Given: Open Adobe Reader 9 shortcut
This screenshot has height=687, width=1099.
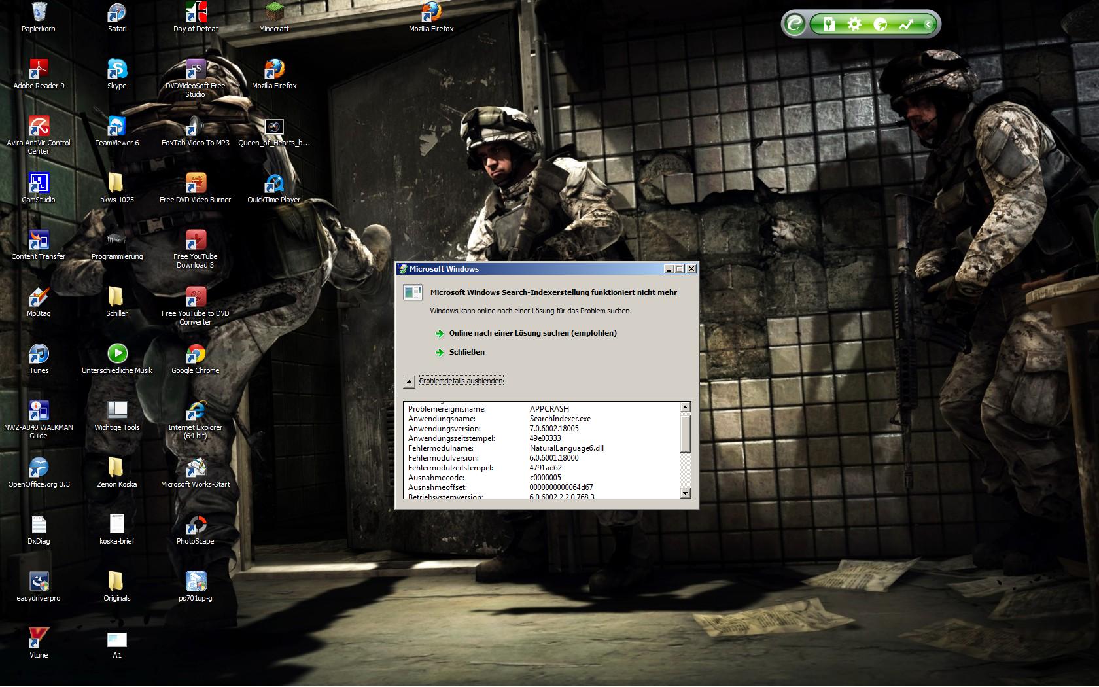Looking at the screenshot, I should [x=39, y=69].
